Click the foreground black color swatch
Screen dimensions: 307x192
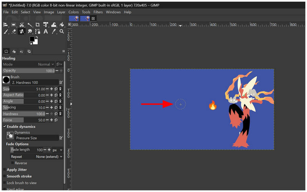[32, 39]
